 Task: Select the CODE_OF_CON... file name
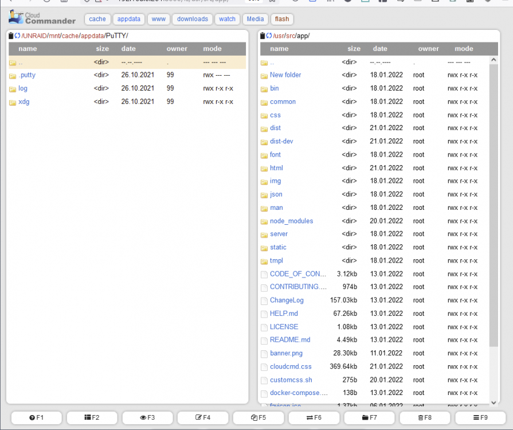pos(298,274)
